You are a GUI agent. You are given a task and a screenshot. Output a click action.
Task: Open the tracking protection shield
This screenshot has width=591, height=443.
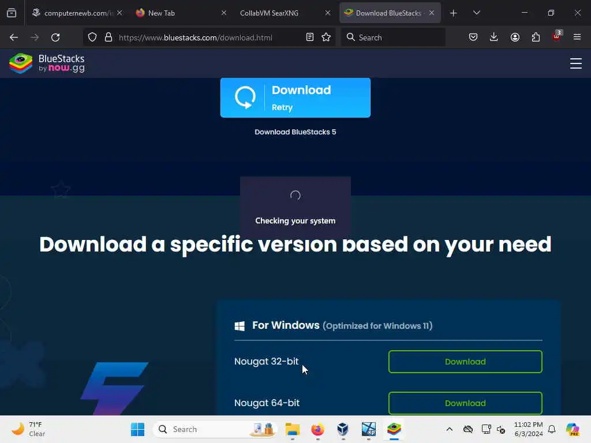pyautogui.click(x=92, y=37)
